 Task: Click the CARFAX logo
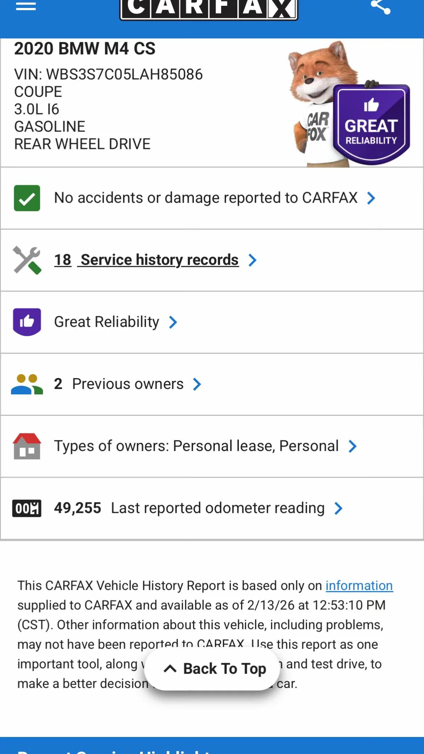pos(209,9)
